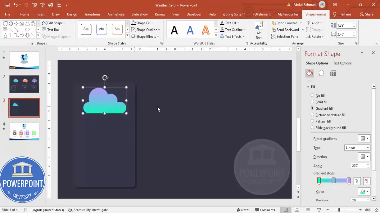Switch to the Insert tab
Viewport: 380px width, 213px height.
click(41, 14)
